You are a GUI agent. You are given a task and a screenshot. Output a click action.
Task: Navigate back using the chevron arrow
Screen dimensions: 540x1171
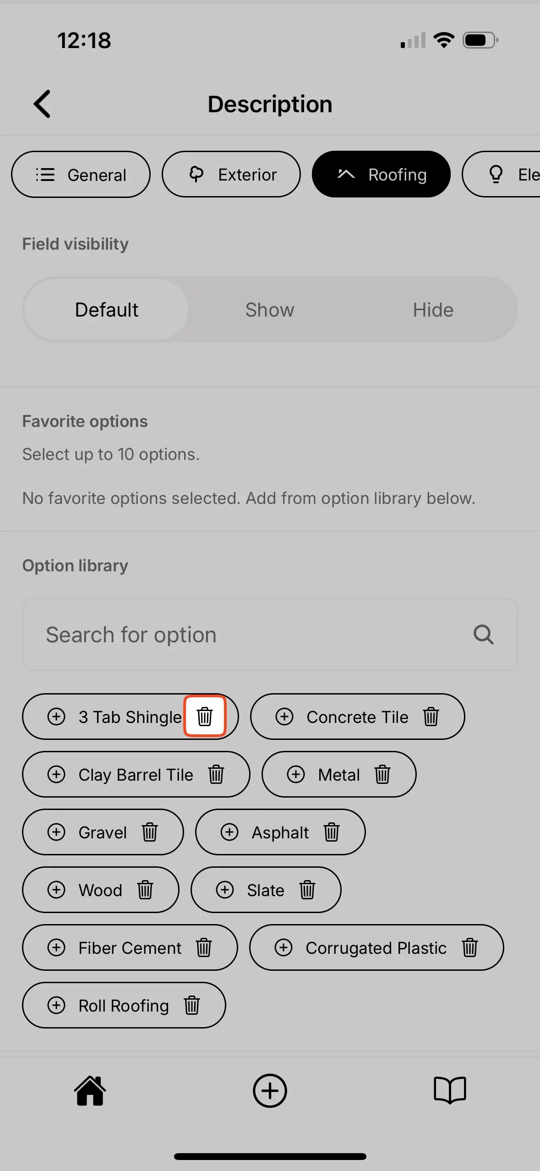pos(42,104)
